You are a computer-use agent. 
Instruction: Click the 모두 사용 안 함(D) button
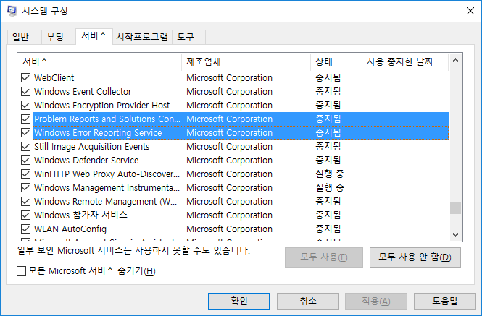point(415,257)
